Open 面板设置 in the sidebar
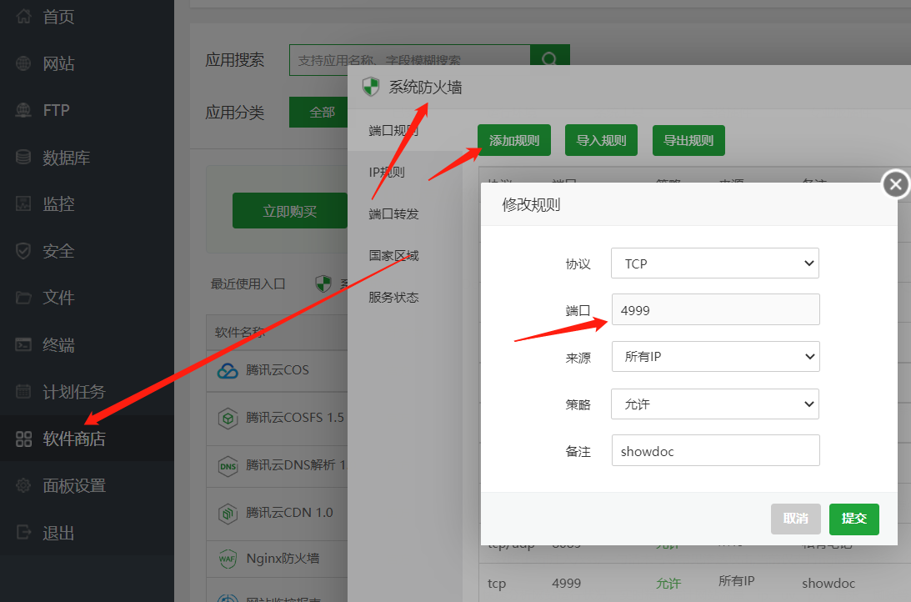Screen dimensions: 911x602 point(88,485)
